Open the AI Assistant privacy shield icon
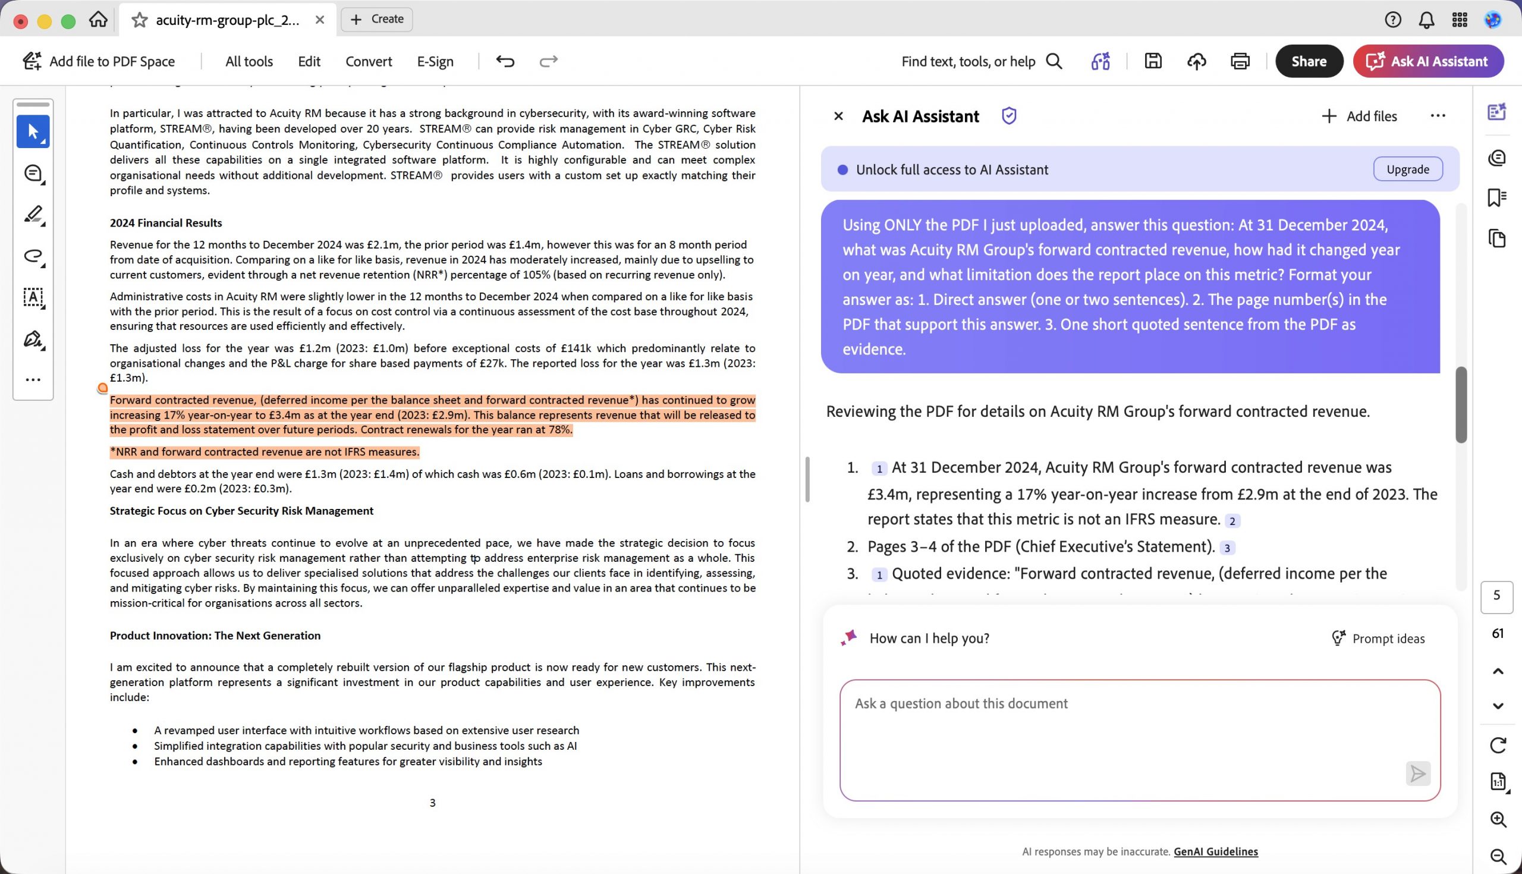This screenshot has width=1522, height=874. 1009,116
